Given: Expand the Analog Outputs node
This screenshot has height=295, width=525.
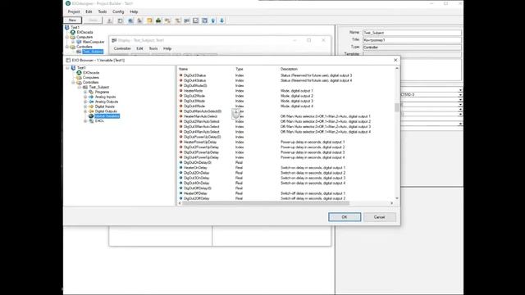Looking at the screenshot, I should pos(85,102).
